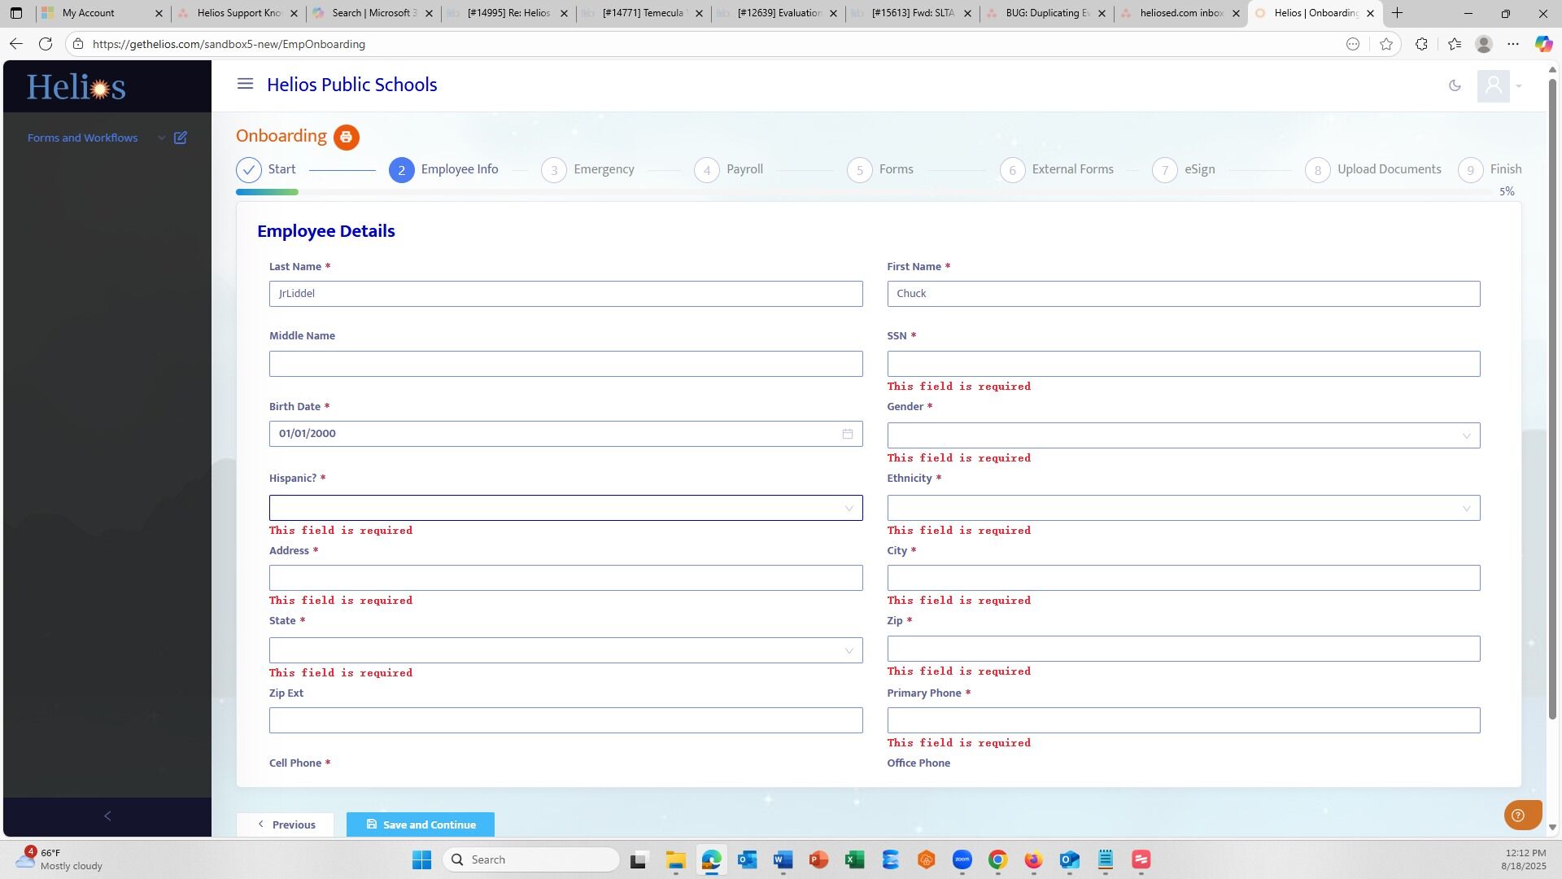1562x879 pixels.
Task: Open the Gender dropdown
Action: coord(1183,435)
